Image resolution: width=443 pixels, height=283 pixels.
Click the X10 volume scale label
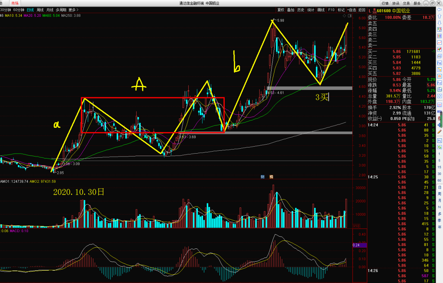tap(356, 226)
